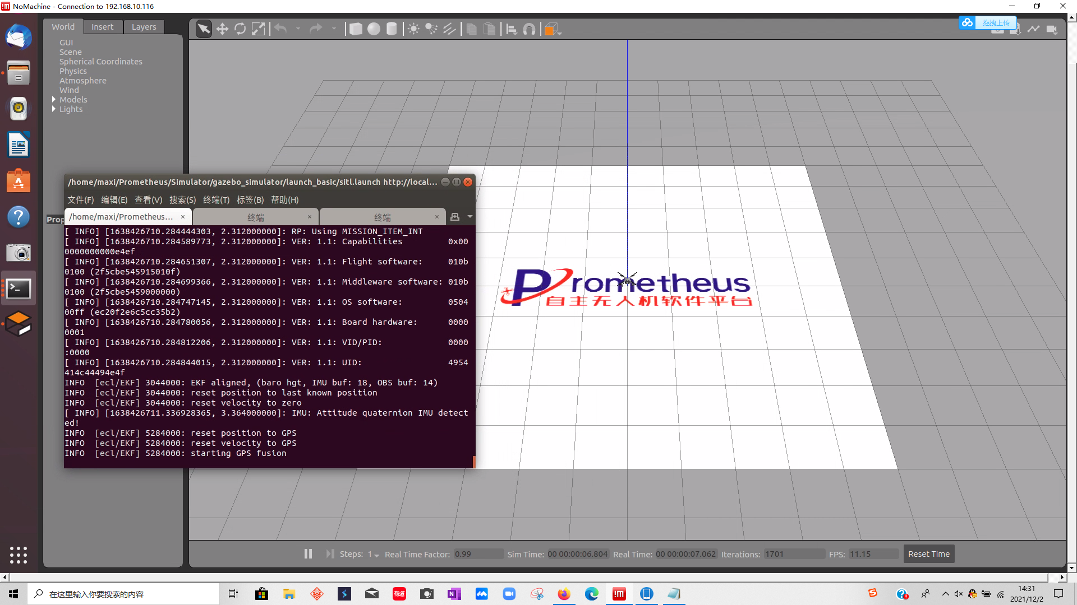Insert a box shape

(x=356, y=29)
